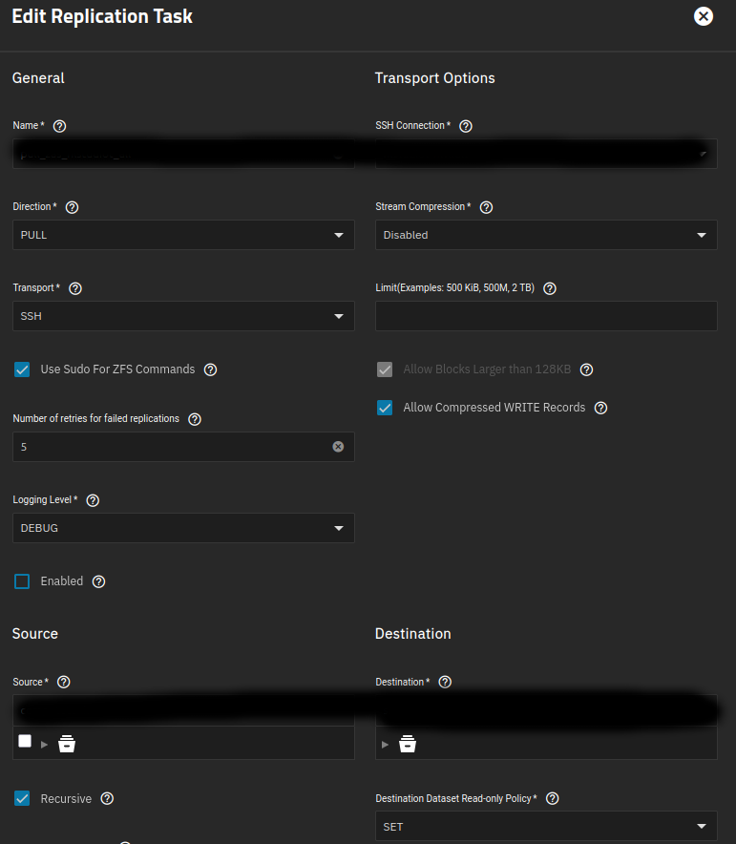Open the SSH Connection dropdown
736x844 pixels.
click(546, 154)
